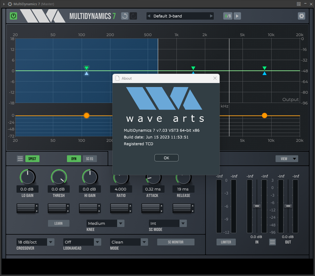The height and width of the screenshot is (276, 315).
Task: Click the redo arrow icon
Action: [x=133, y=16]
